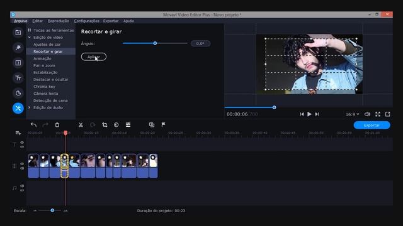Image resolution: width=403 pixels, height=226 pixels.
Task: Toggle title track visibility eye
Action: [22, 143]
